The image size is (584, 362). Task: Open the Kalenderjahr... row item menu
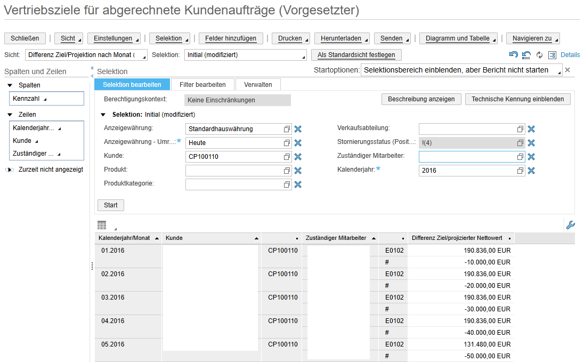click(59, 129)
